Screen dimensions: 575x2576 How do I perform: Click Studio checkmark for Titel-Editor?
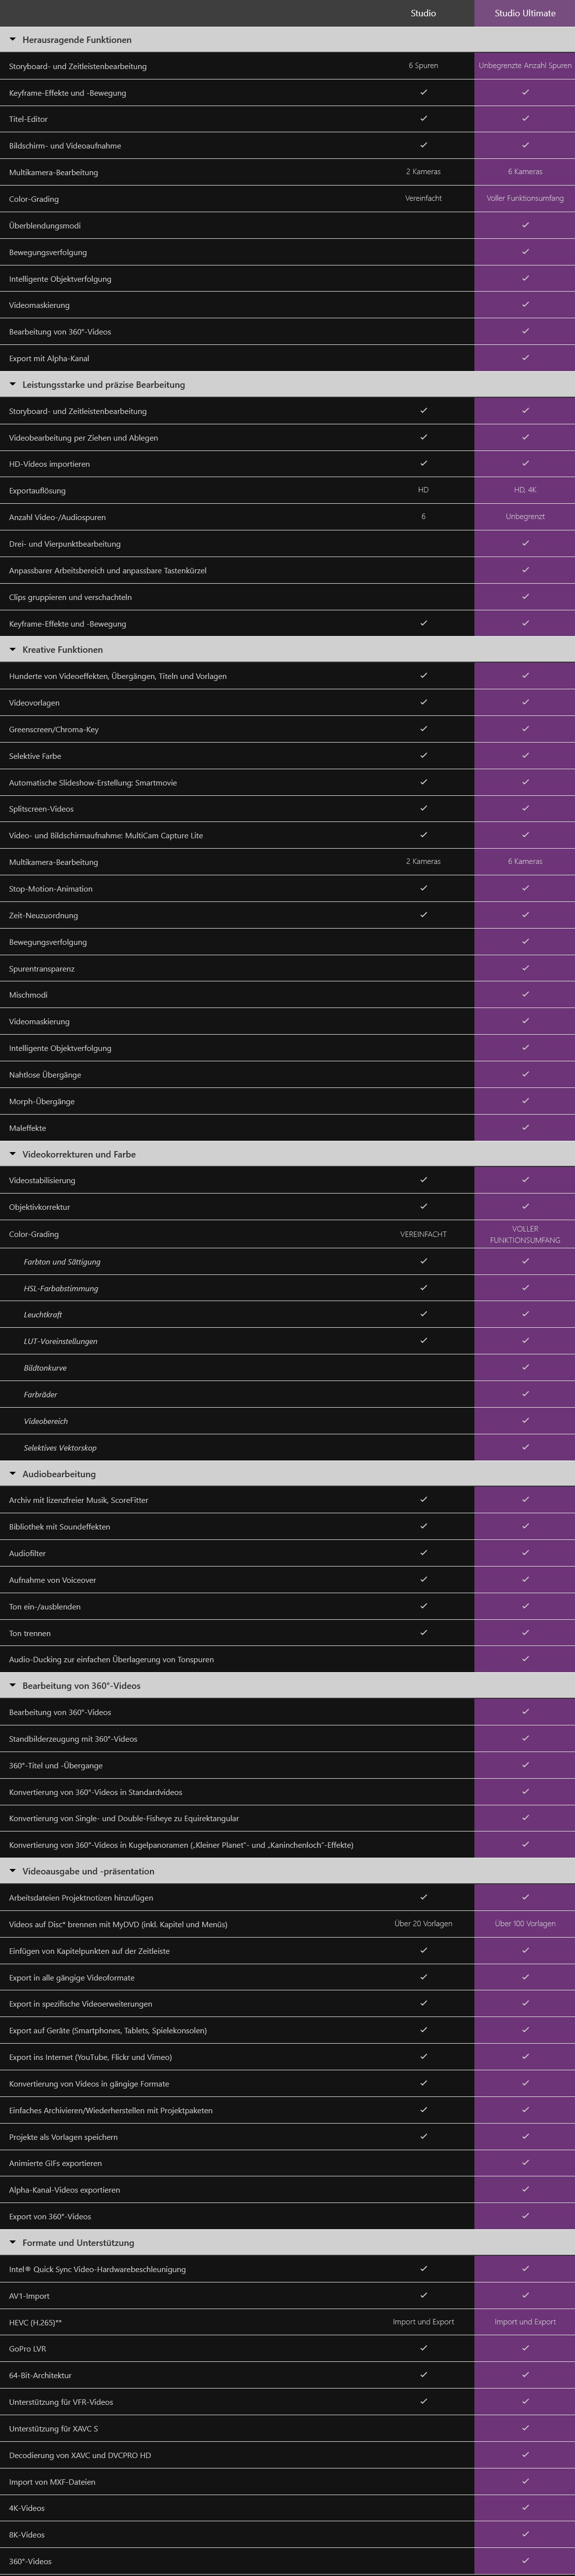pos(423,118)
